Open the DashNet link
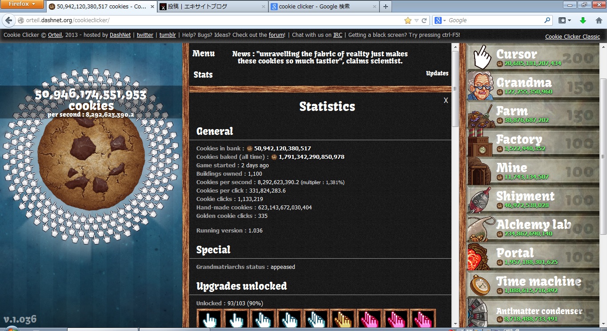This screenshot has height=331, width=607. tap(120, 35)
